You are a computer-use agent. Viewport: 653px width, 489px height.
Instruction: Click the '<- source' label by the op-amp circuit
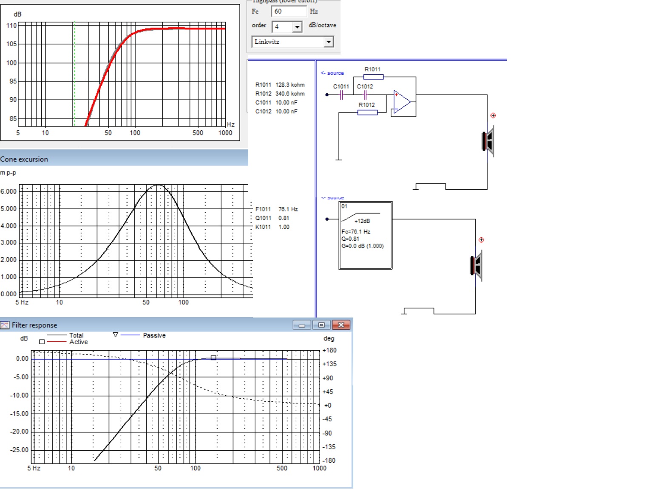coord(332,73)
